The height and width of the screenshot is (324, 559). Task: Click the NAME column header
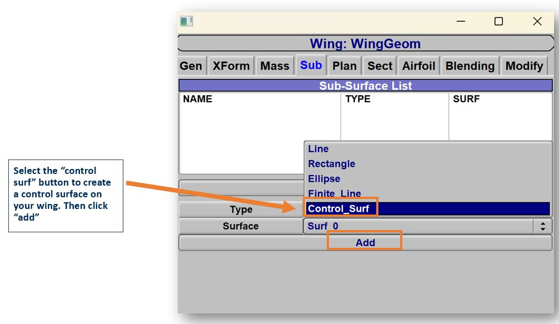click(x=198, y=99)
